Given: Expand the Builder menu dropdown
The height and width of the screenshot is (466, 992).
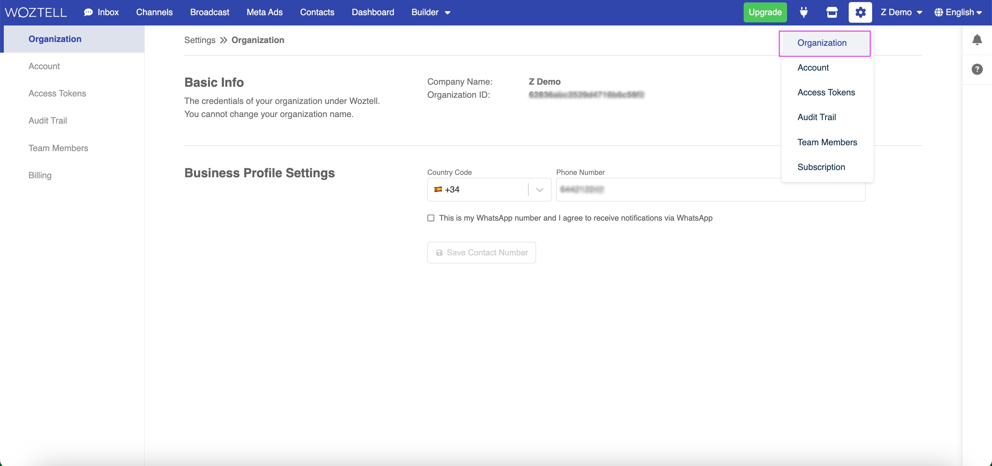Looking at the screenshot, I should (431, 12).
